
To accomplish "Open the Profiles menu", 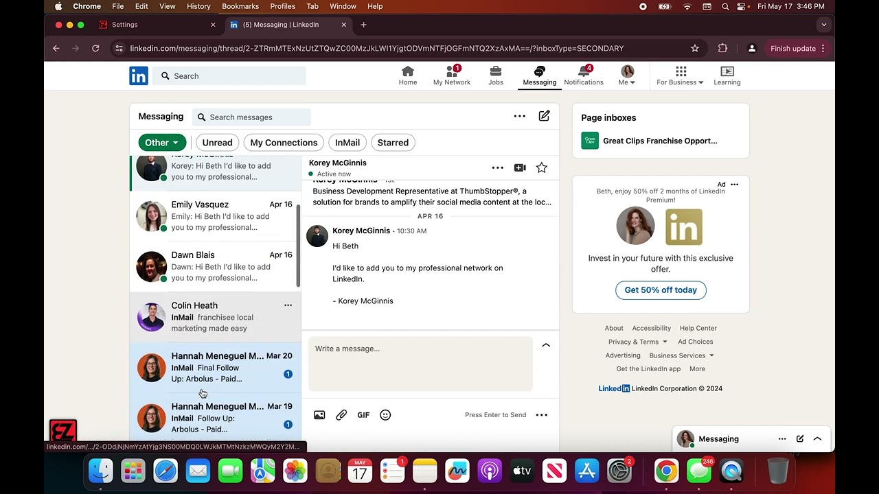I will [282, 6].
